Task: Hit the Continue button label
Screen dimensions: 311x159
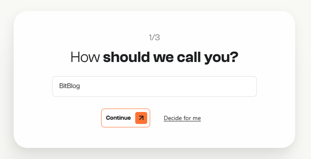Action: point(118,118)
